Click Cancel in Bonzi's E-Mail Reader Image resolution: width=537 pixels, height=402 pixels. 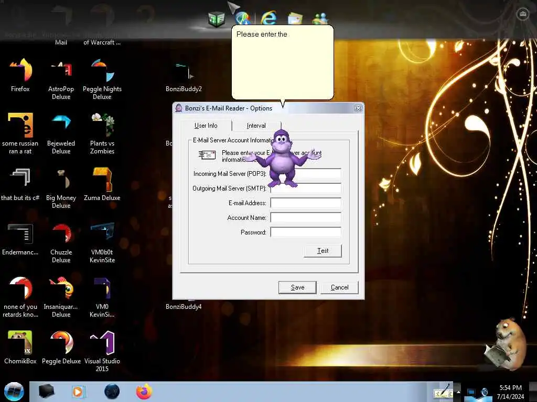pos(339,287)
